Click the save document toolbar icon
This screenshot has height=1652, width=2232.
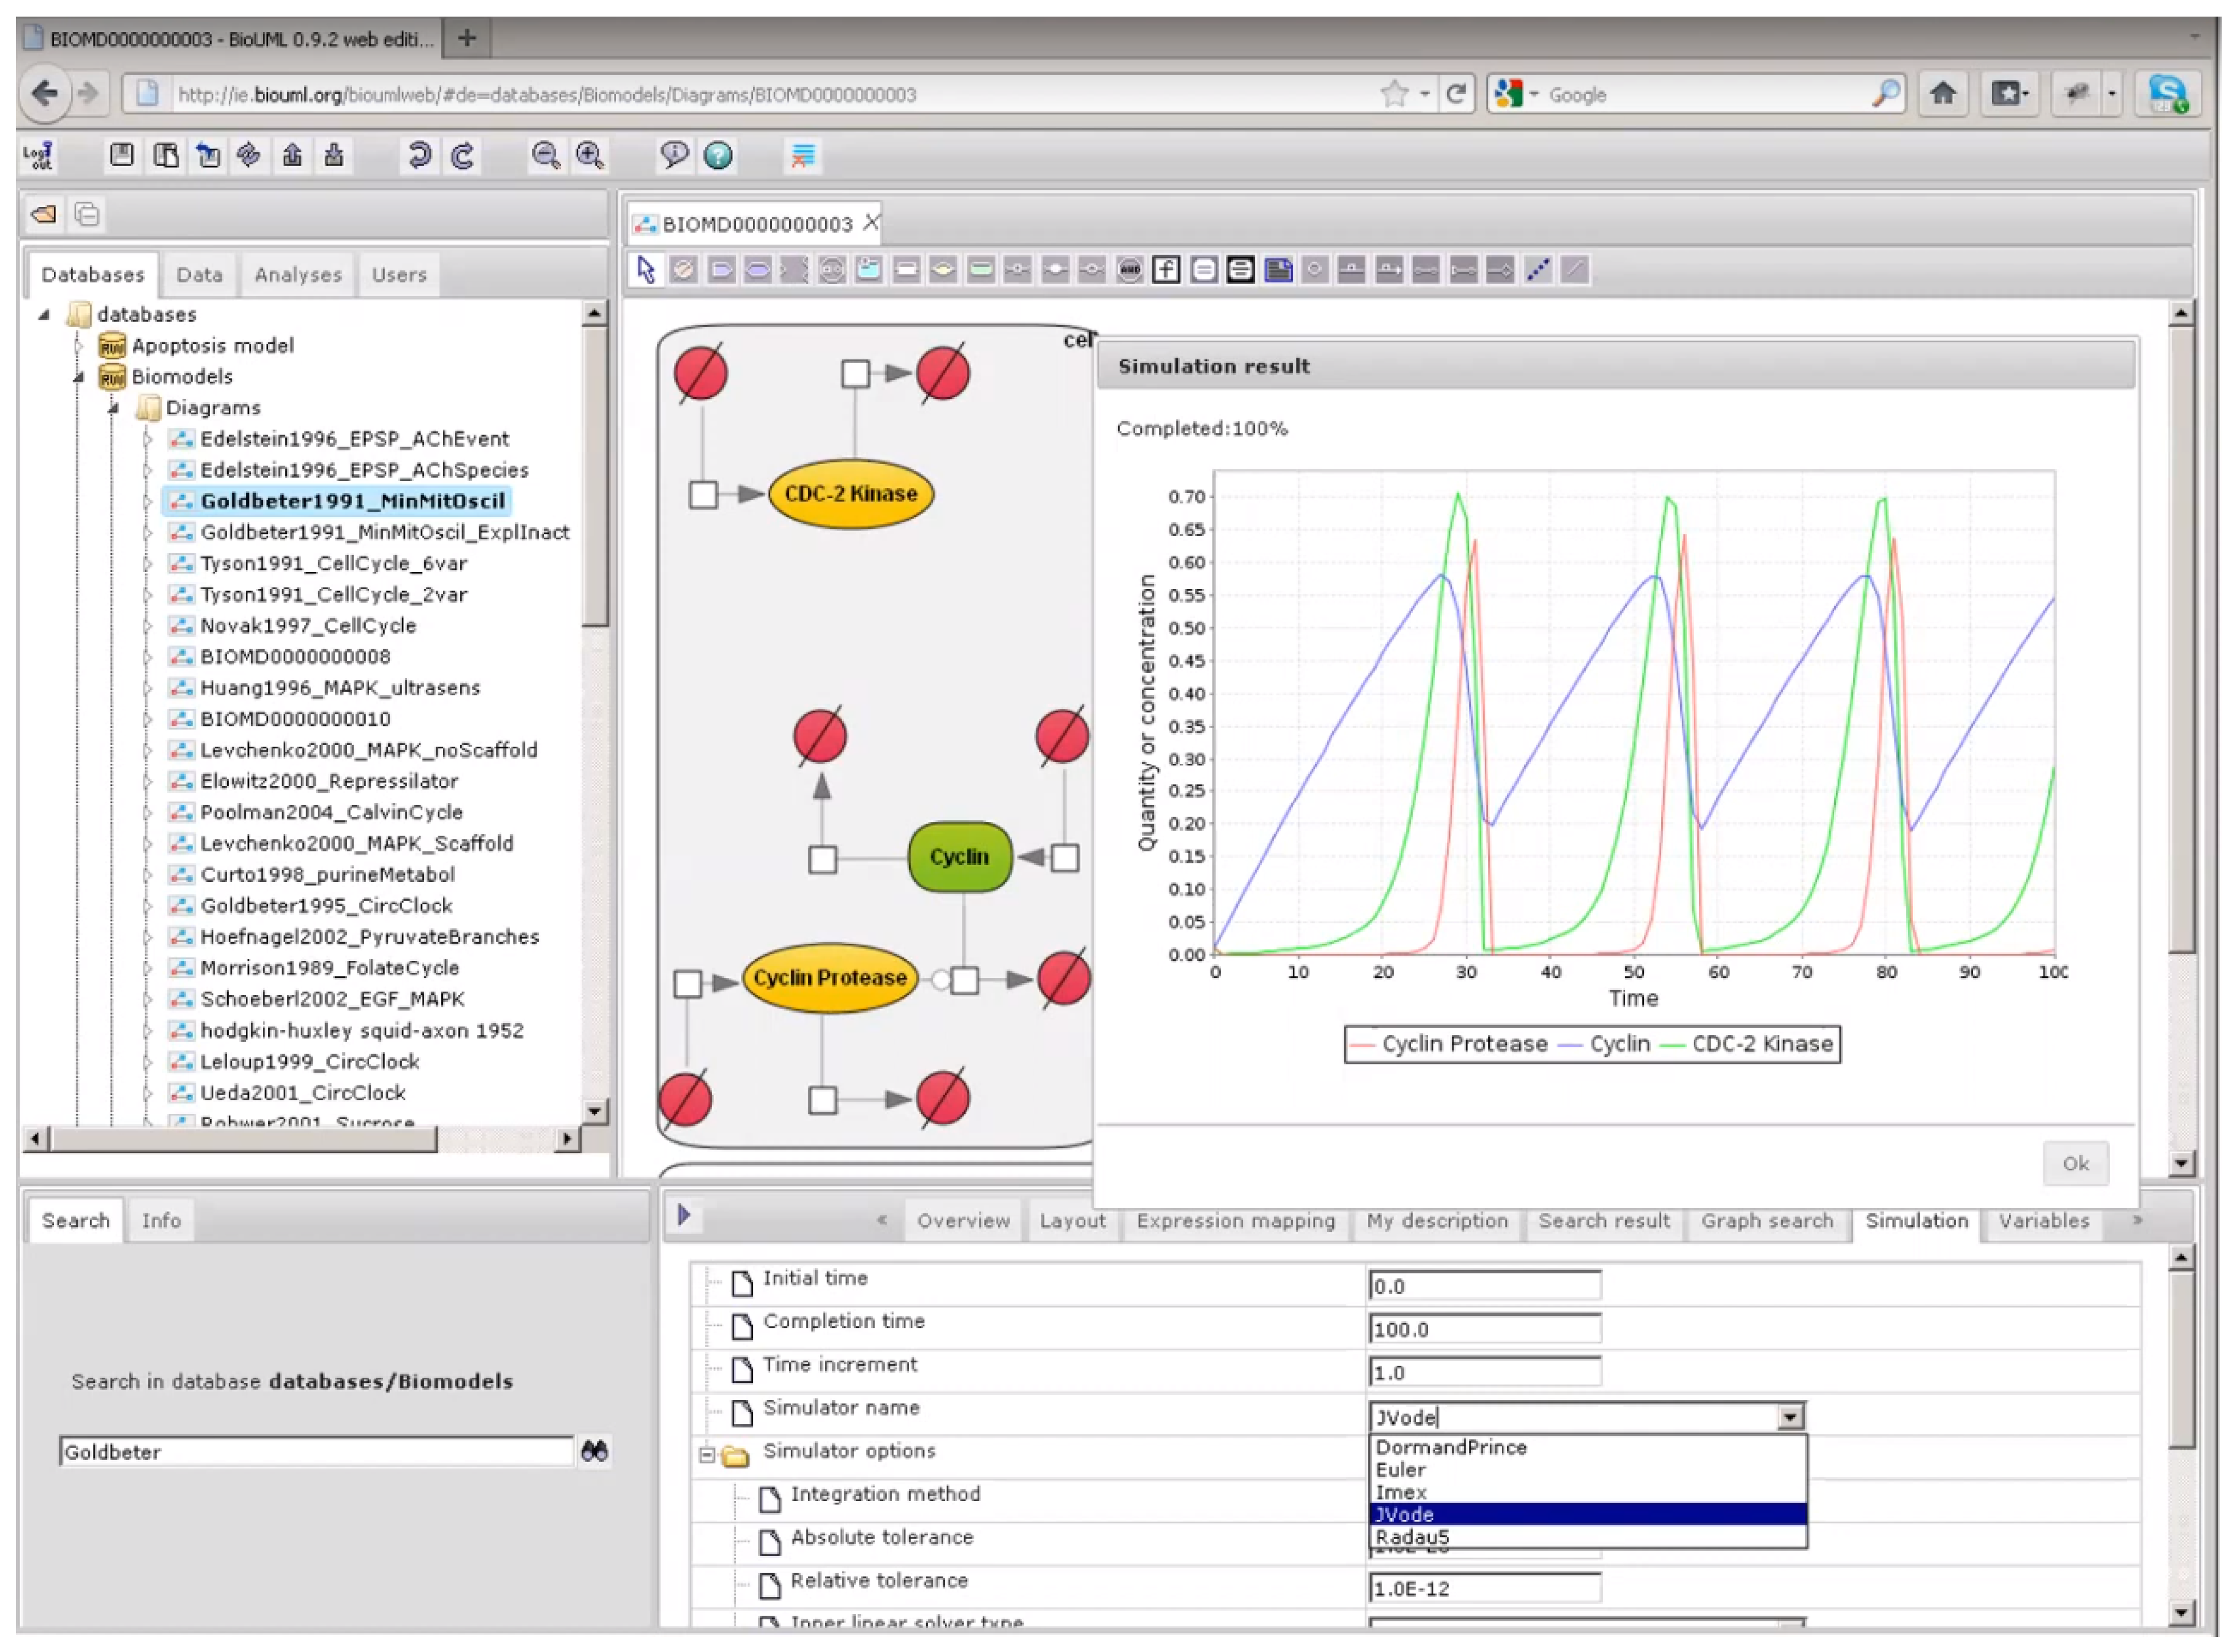point(122,155)
